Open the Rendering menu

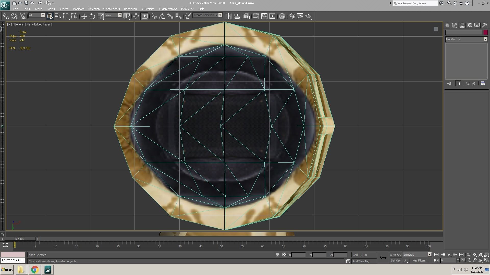pyautogui.click(x=130, y=9)
